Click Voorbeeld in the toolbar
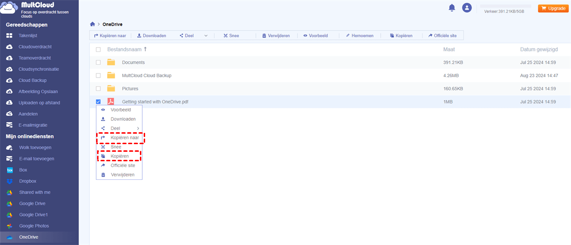Image resolution: width=571 pixels, height=245 pixels. click(x=316, y=36)
